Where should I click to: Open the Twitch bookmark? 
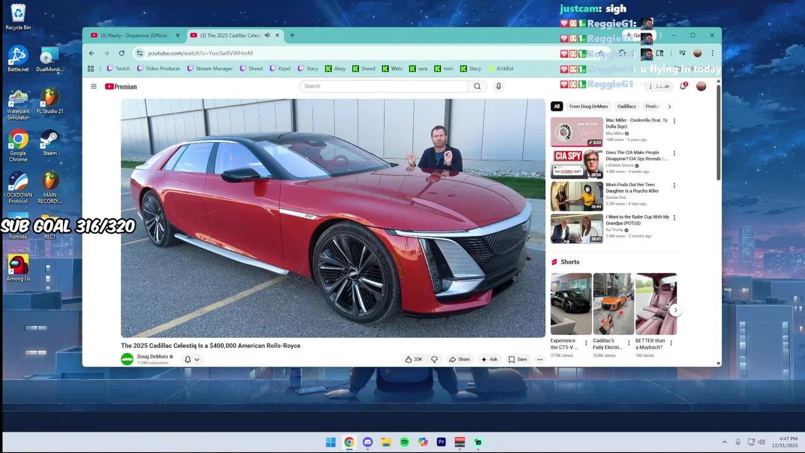tap(118, 69)
